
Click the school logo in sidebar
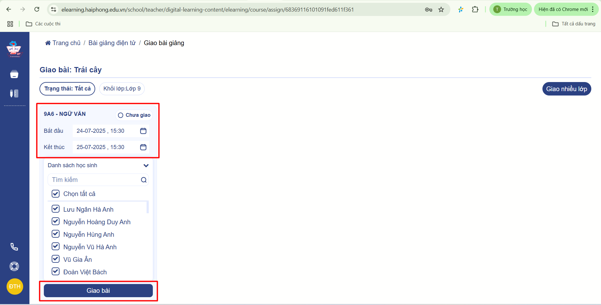[14, 49]
